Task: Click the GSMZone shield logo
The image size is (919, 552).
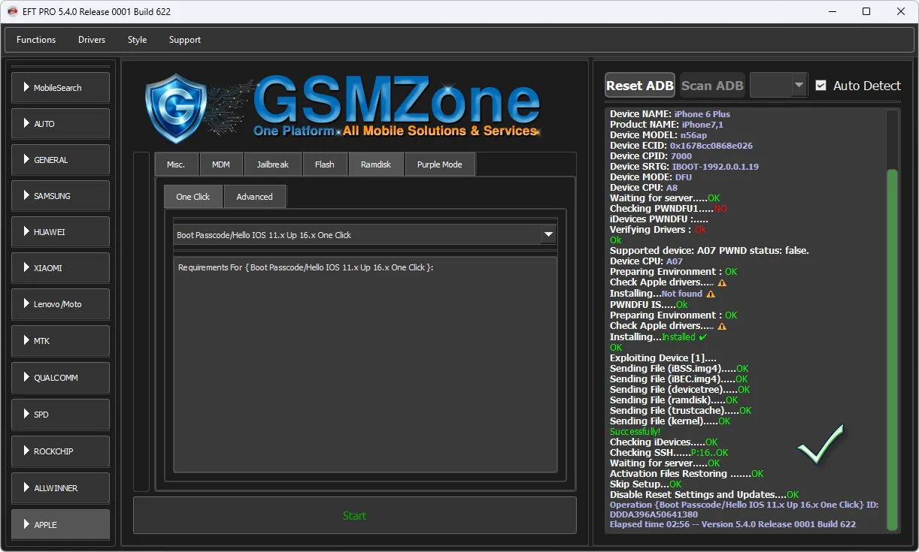Action: [174, 107]
